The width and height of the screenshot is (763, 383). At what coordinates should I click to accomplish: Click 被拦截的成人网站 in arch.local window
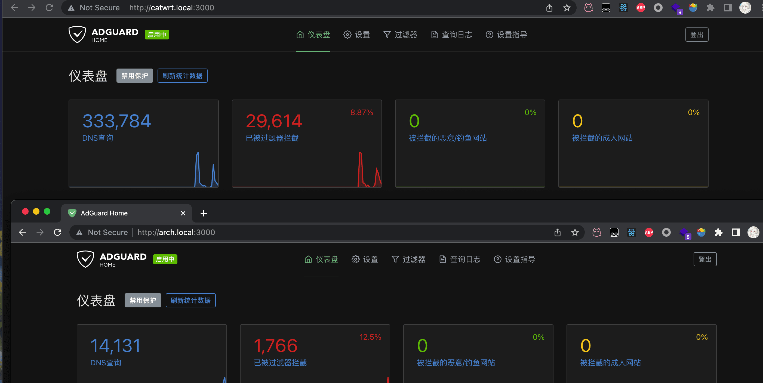[x=610, y=363]
